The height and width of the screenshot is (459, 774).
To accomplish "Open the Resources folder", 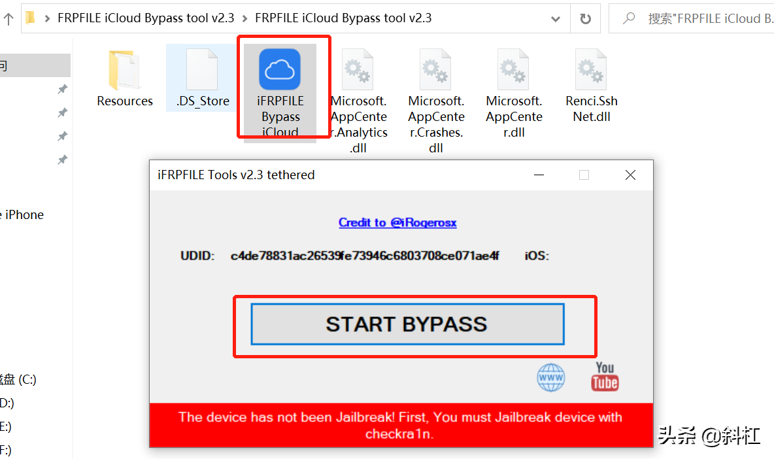I will click(124, 78).
